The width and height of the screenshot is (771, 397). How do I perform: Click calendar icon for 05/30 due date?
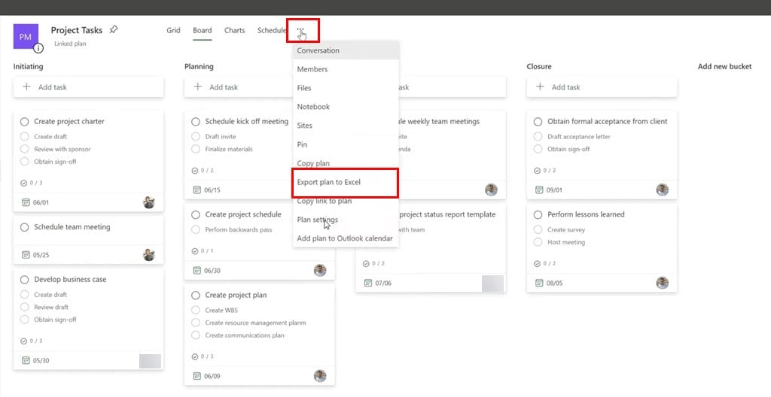(26, 361)
